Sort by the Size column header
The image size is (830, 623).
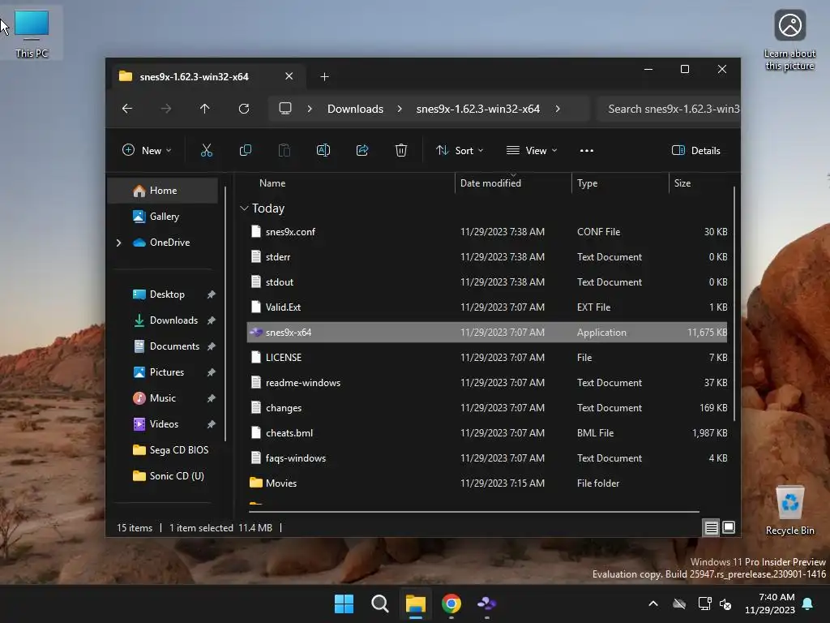(700, 183)
